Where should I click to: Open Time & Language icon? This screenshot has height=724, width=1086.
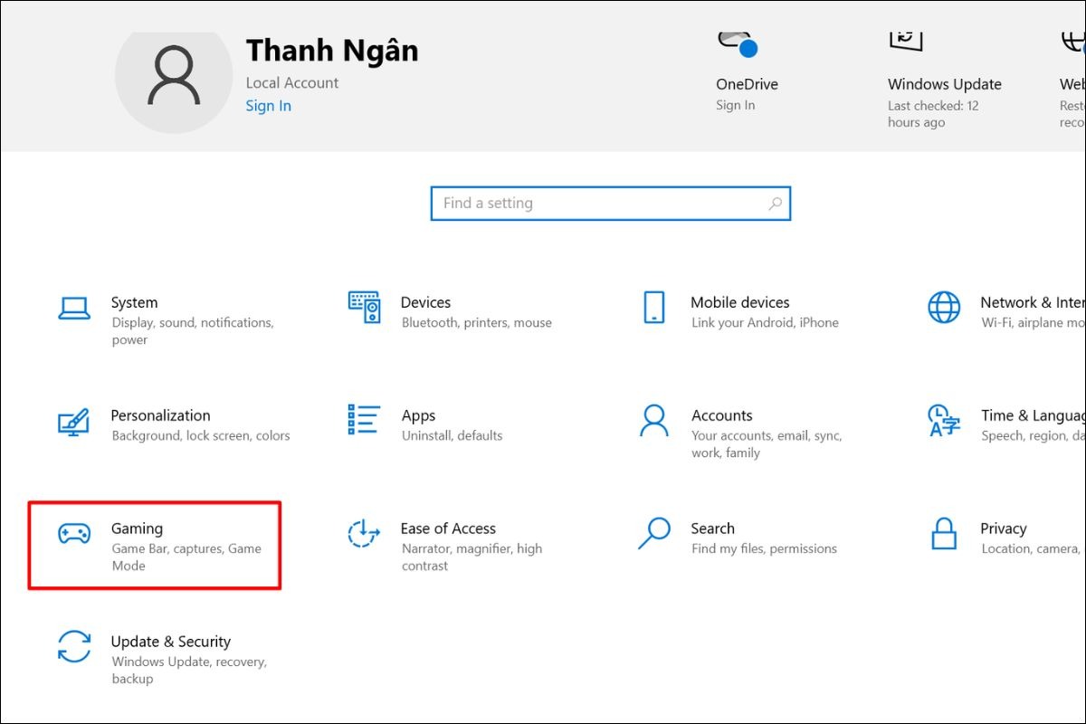(944, 421)
